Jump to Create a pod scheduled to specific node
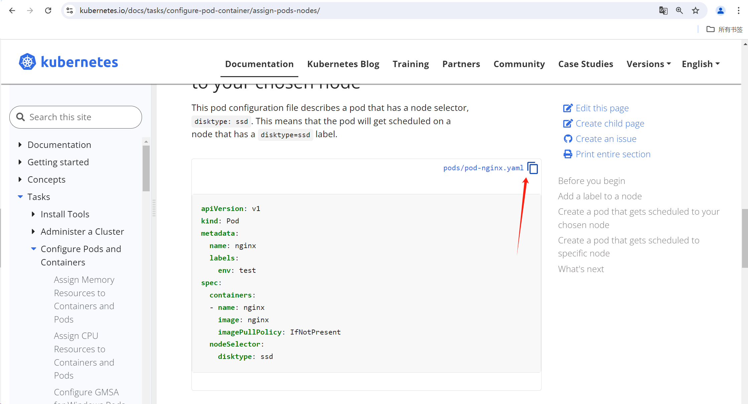Screen dimensions: 748x404 point(628,246)
